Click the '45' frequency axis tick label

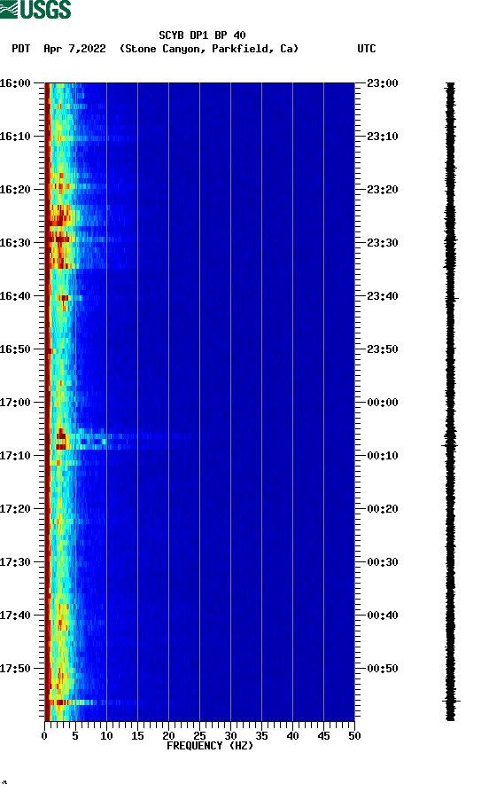coord(323,736)
